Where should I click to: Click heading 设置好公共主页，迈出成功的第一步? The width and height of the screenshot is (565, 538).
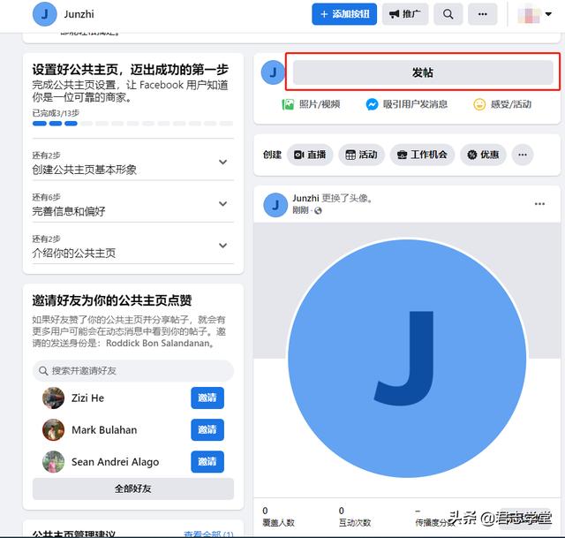130,69
